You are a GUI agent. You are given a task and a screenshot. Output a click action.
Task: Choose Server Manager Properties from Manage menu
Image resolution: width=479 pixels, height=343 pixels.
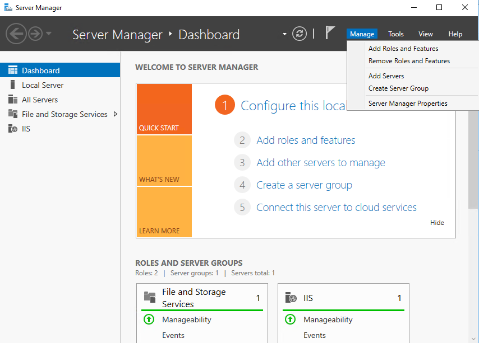pos(408,104)
